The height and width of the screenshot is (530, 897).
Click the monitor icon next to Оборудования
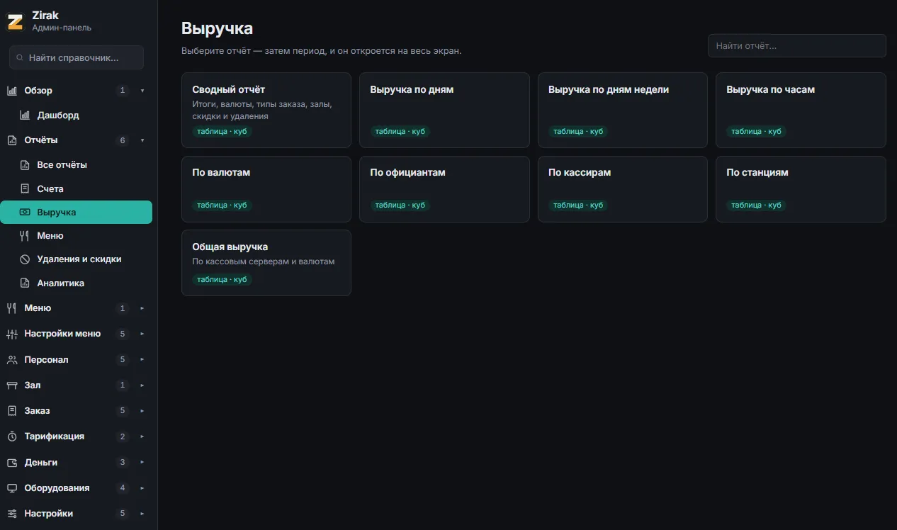pos(12,488)
